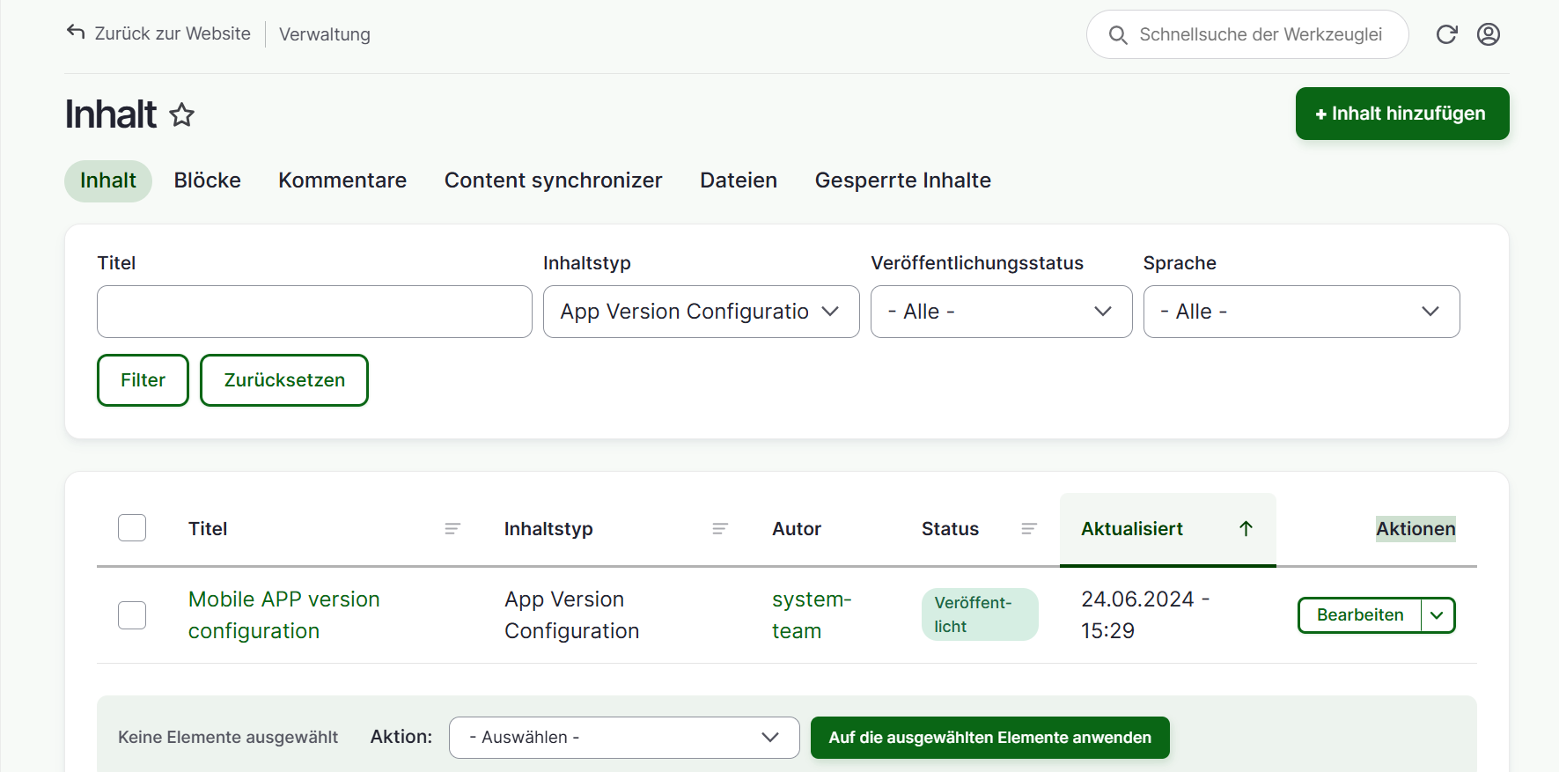Click into the Titel filter text field

314,312
